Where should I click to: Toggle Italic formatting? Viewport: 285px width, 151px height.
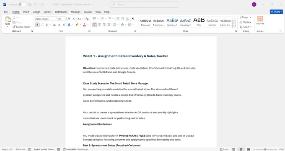(42, 25)
